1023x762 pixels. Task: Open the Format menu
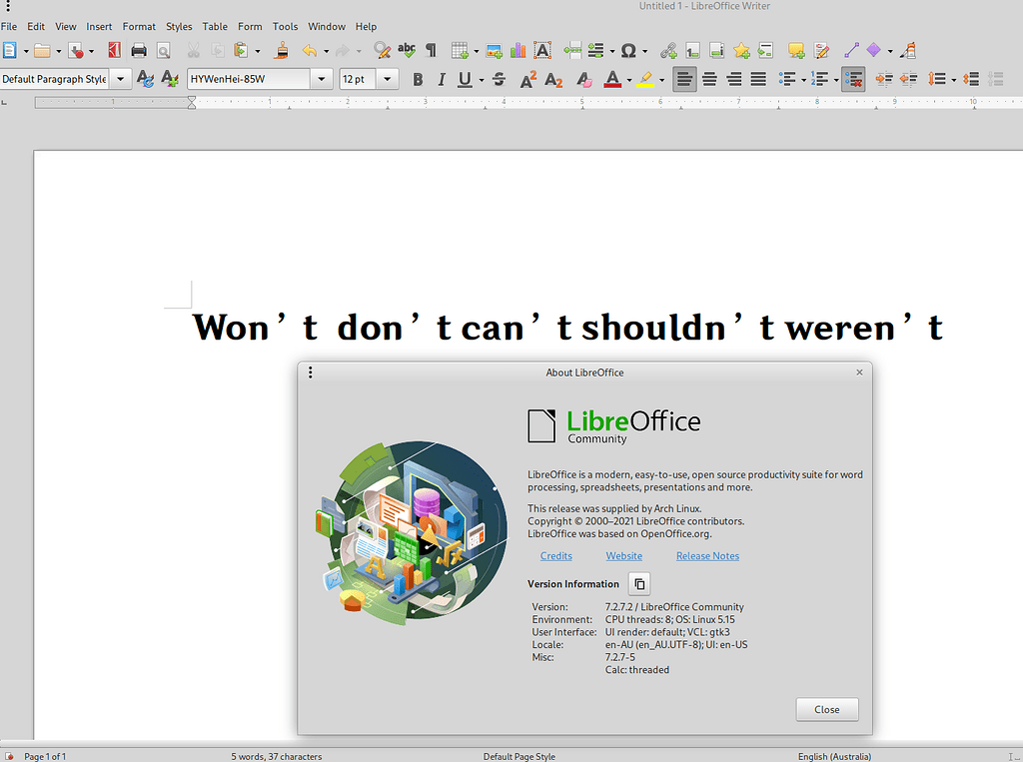click(139, 26)
